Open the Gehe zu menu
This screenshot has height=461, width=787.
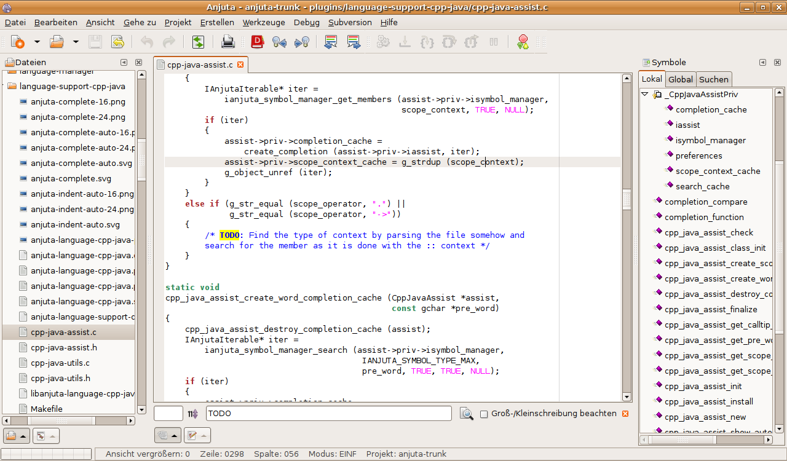pos(140,22)
